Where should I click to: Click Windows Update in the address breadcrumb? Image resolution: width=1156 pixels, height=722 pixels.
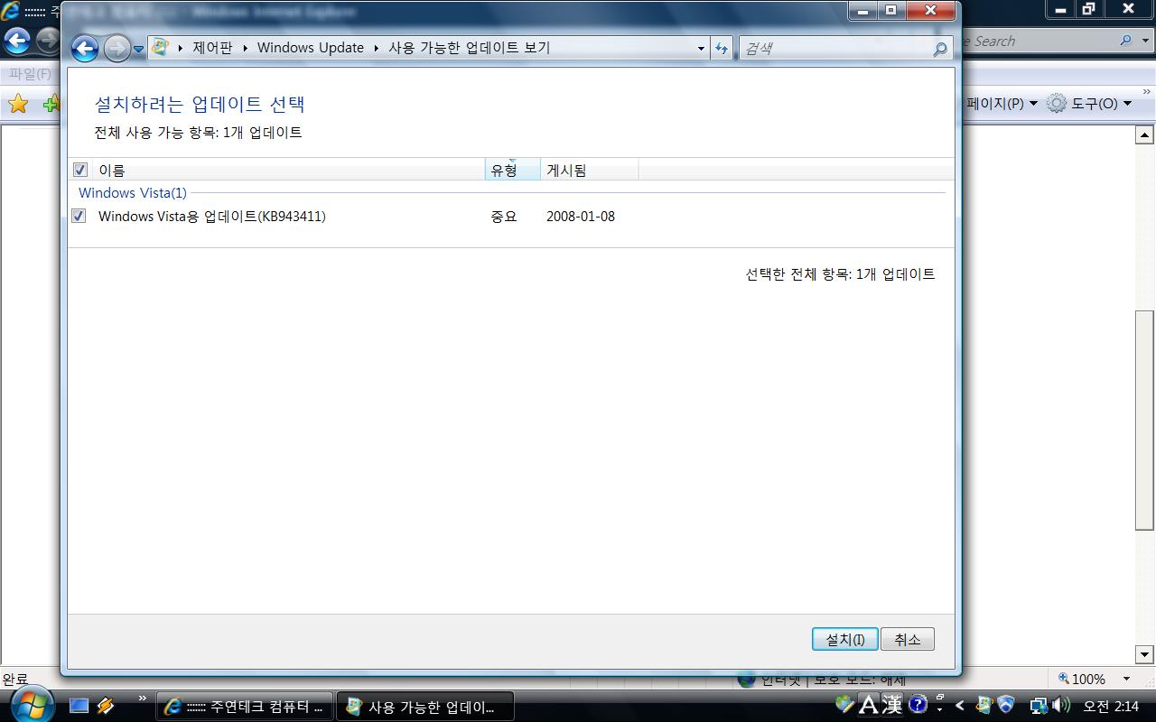(x=311, y=48)
